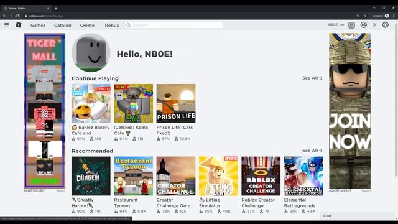The image size is (398, 224).
Task: Open the hamburger navigation menu
Action: pos(7,25)
